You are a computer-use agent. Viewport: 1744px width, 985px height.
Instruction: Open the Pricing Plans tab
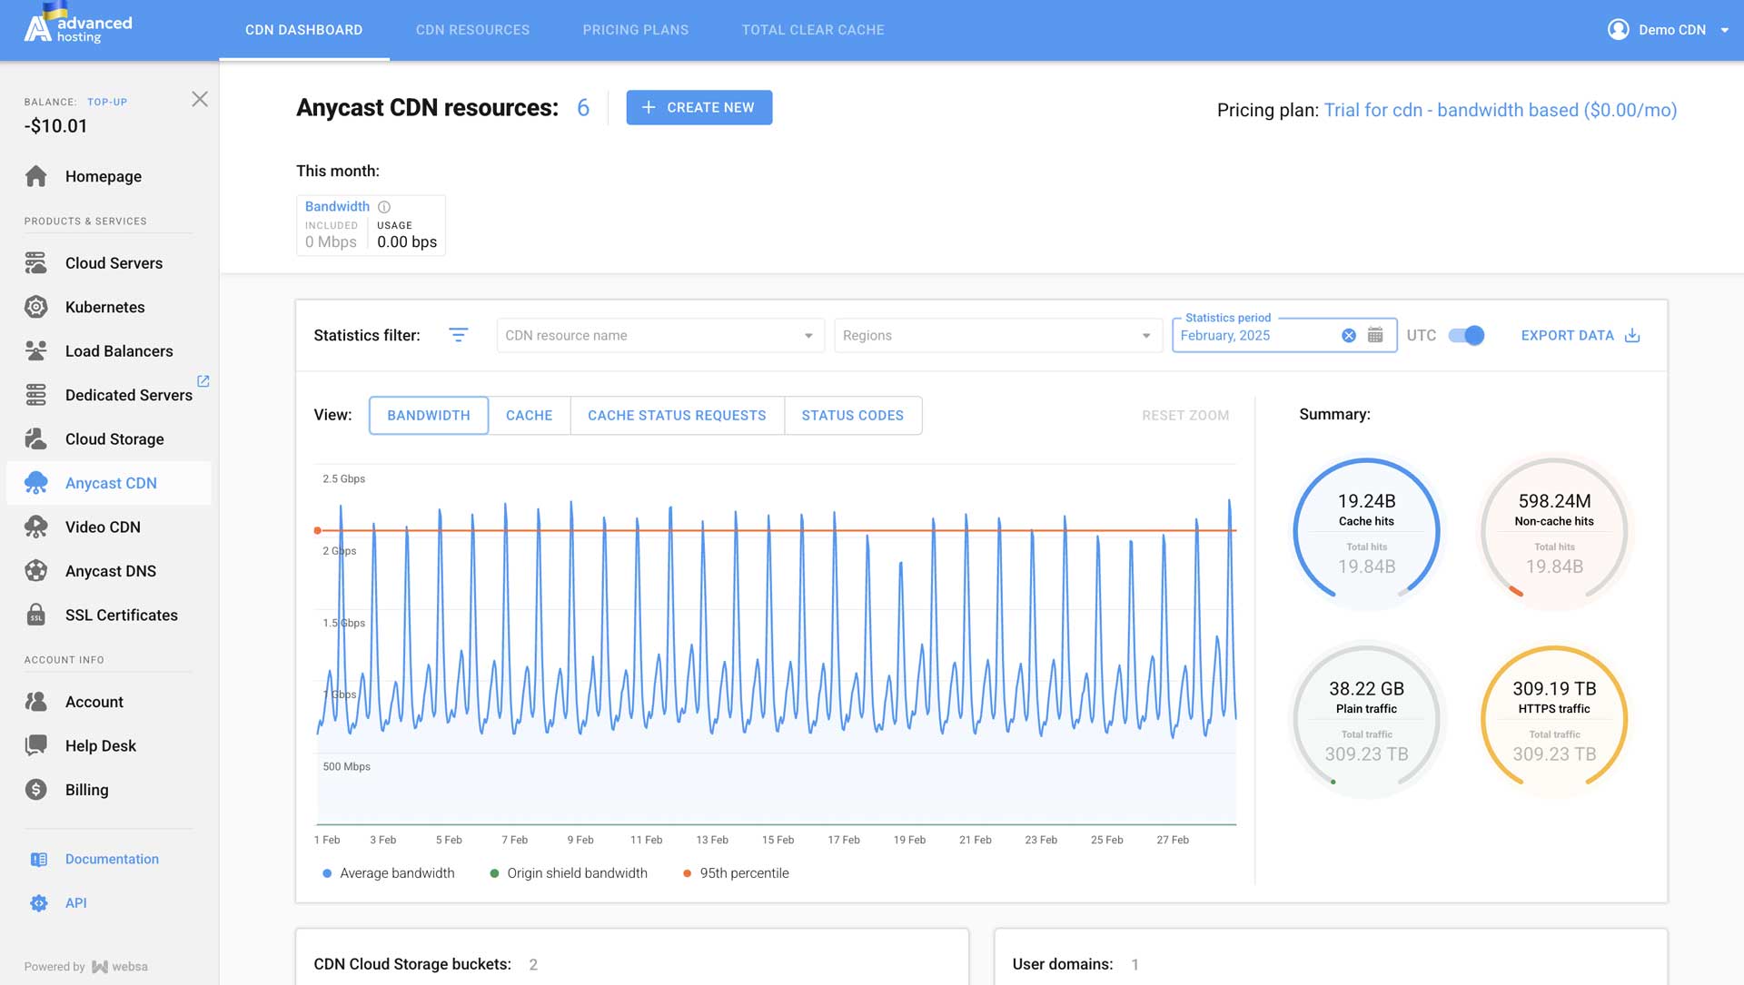pos(636,30)
